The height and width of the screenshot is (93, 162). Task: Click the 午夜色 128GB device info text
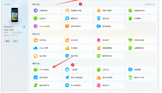pos(9,30)
